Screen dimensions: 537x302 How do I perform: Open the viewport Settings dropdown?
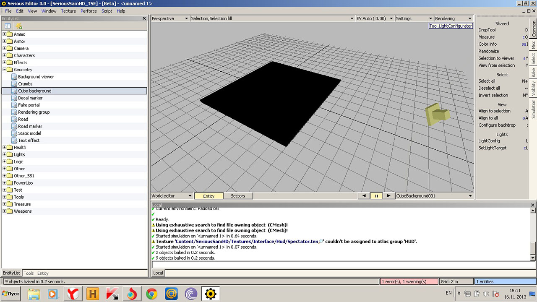pos(414,18)
